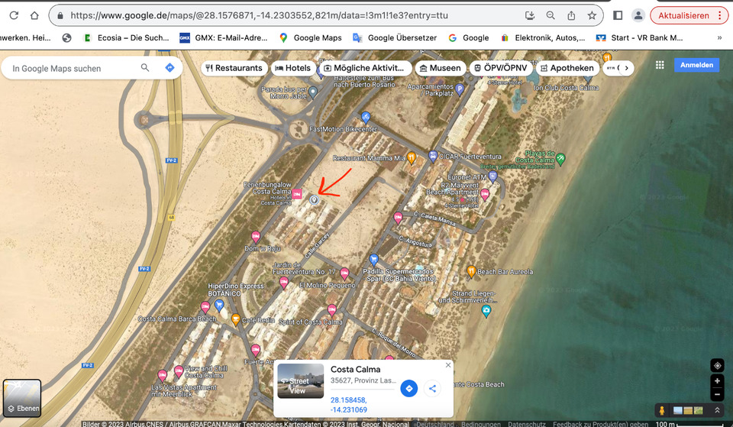Click the Anmelden sign-in button

pos(696,65)
